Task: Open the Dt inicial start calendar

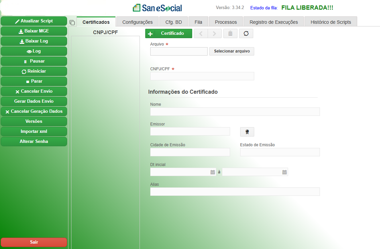Action: pos(213,172)
